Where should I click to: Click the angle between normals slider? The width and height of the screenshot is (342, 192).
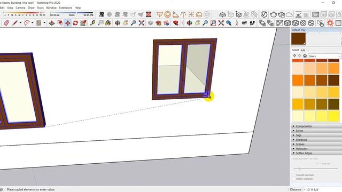[x=315, y=169]
